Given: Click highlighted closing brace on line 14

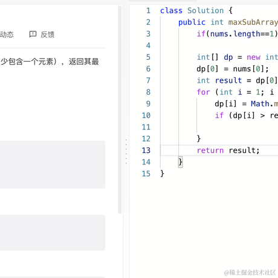Looking at the screenshot, I should [180, 162].
